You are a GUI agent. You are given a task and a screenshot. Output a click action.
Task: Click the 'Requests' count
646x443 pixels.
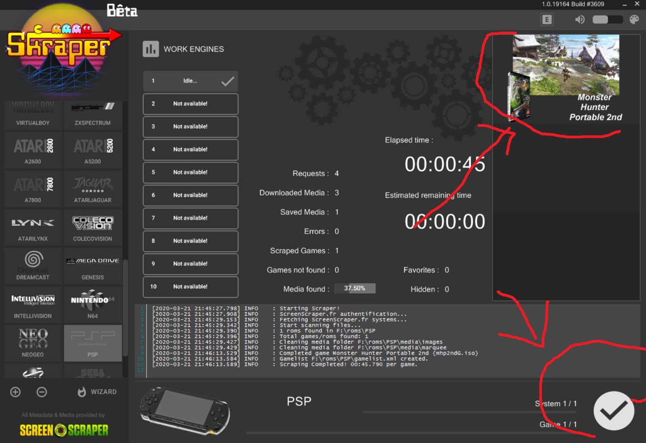337,173
